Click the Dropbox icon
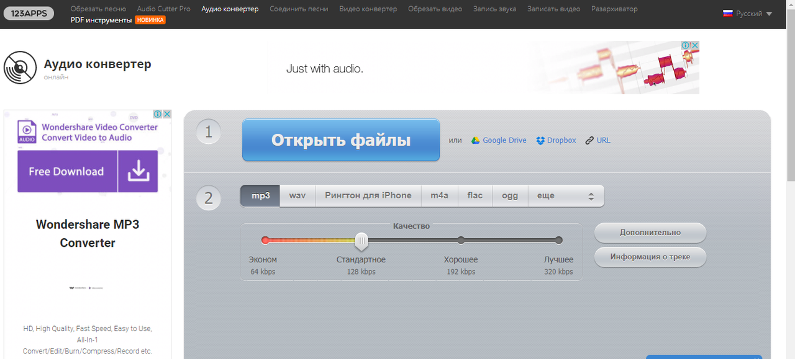This screenshot has height=359, width=795. pyautogui.click(x=540, y=140)
